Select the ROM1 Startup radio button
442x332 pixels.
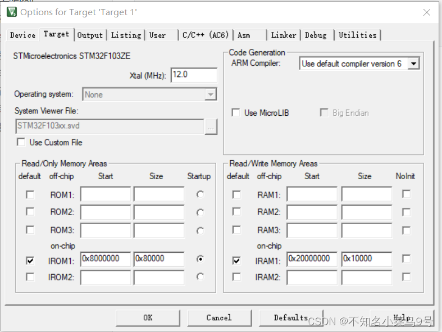[x=200, y=194]
